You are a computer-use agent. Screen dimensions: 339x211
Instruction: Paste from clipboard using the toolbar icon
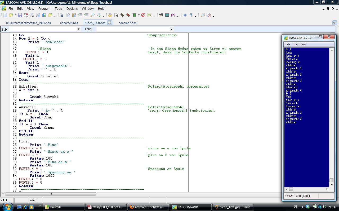point(74,15)
